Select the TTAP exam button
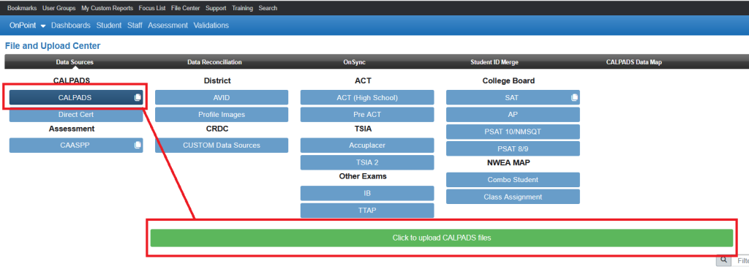Screen dimensions: 749x272 pos(367,211)
